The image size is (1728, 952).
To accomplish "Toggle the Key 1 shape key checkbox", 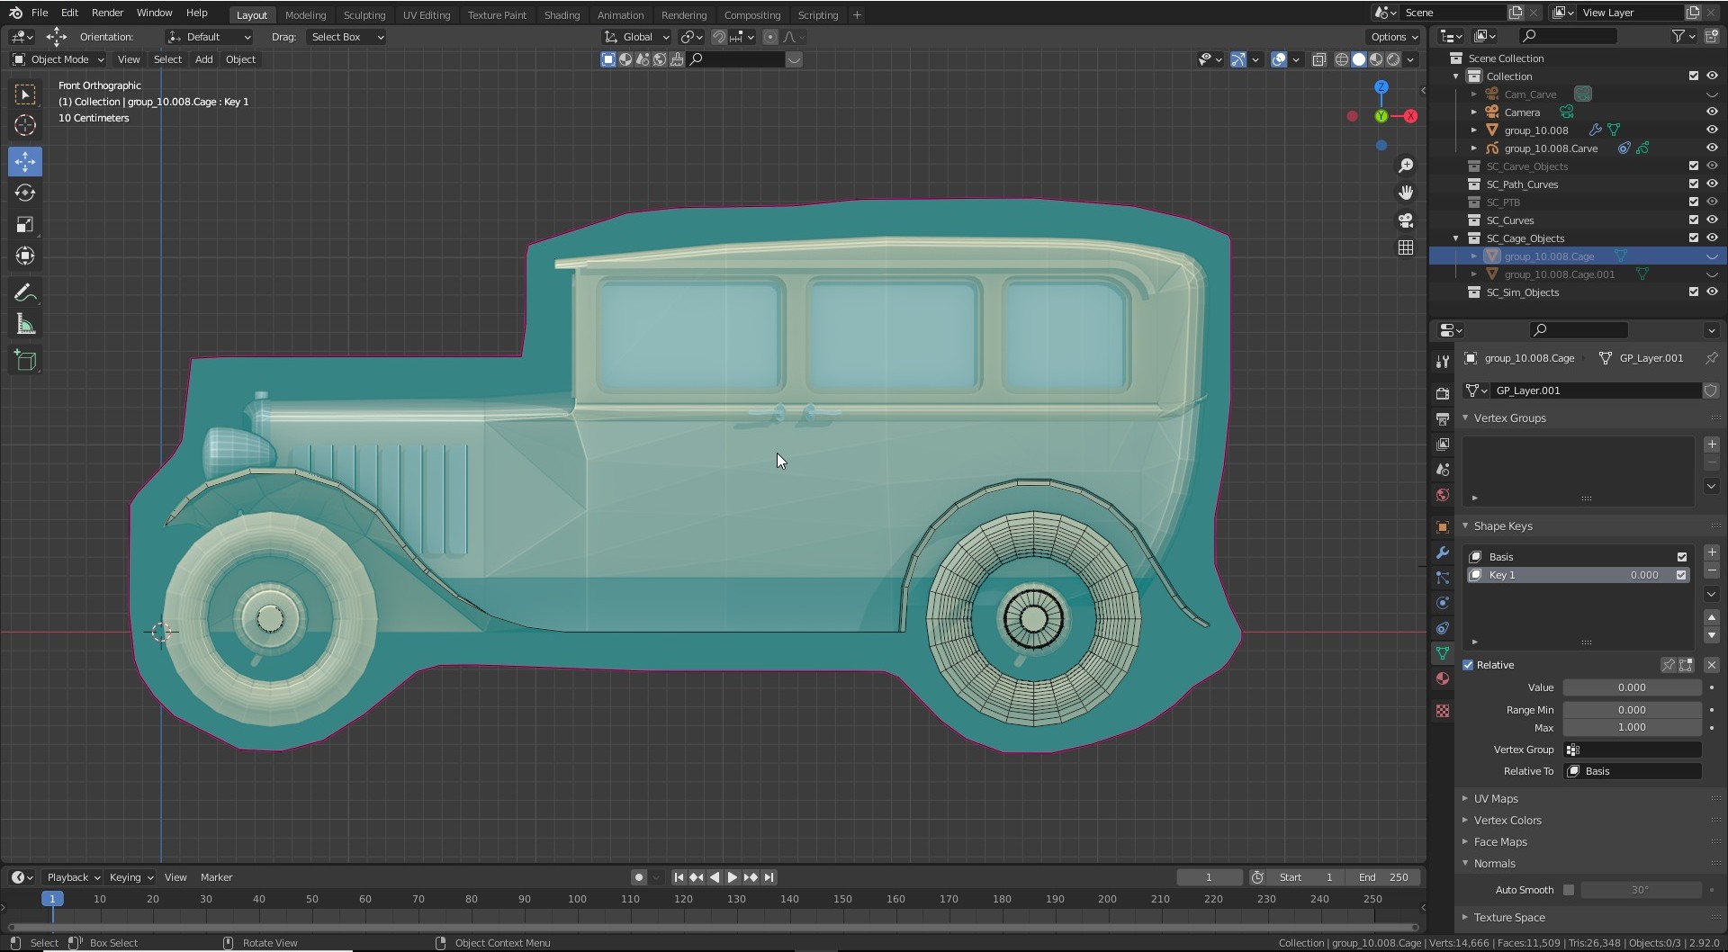I will coord(1681,575).
